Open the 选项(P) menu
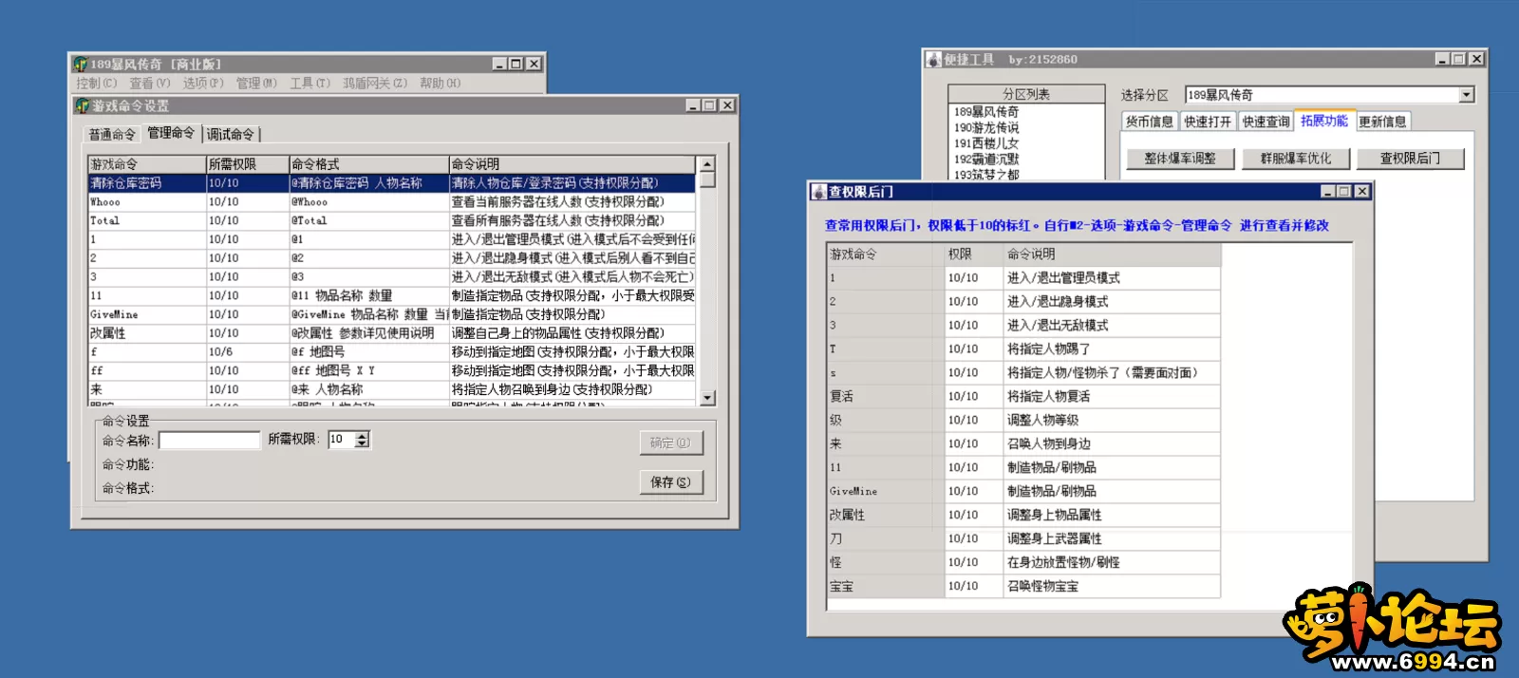1519x678 pixels. point(203,84)
